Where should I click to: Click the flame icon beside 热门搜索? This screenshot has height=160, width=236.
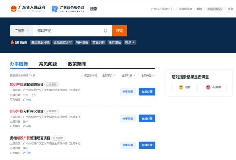click(x=12, y=42)
